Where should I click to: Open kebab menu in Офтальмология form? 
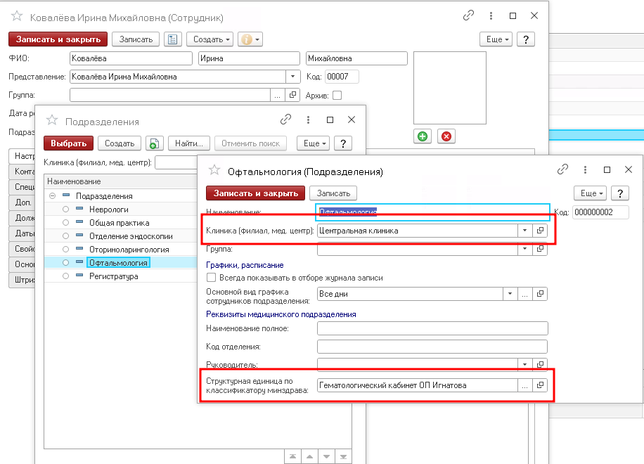coord(585,169)
